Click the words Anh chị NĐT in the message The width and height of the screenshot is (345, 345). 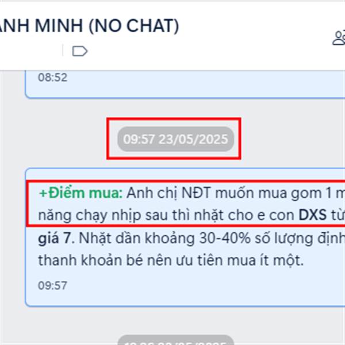169,193
